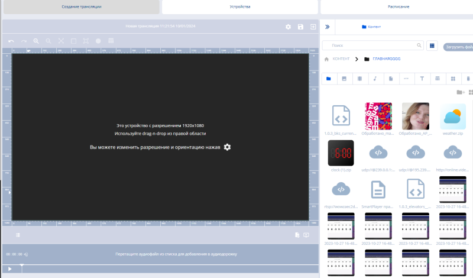Viewport: 473px width, 278px height.
Task: Click the exit icon in broadcast header
Action: tap(313, 27)
